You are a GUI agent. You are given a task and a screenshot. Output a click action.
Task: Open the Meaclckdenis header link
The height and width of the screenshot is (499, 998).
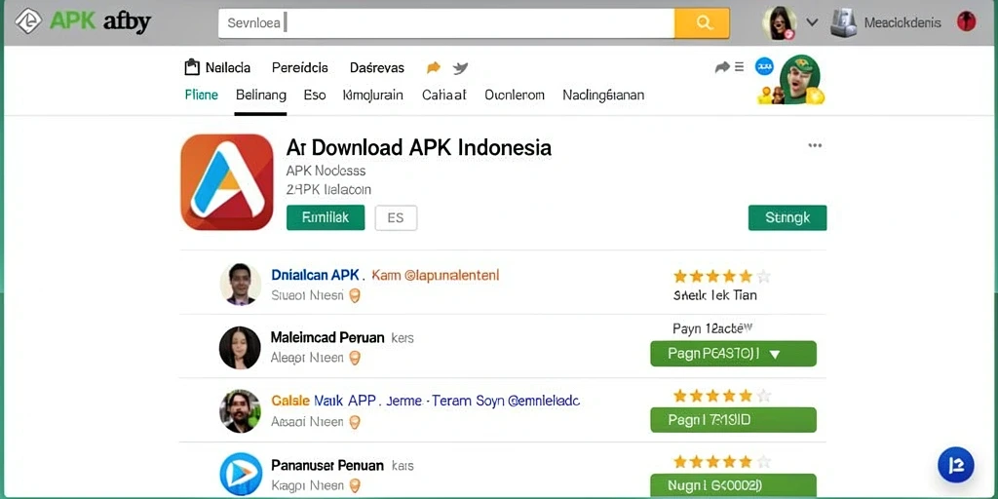(902, 23)
